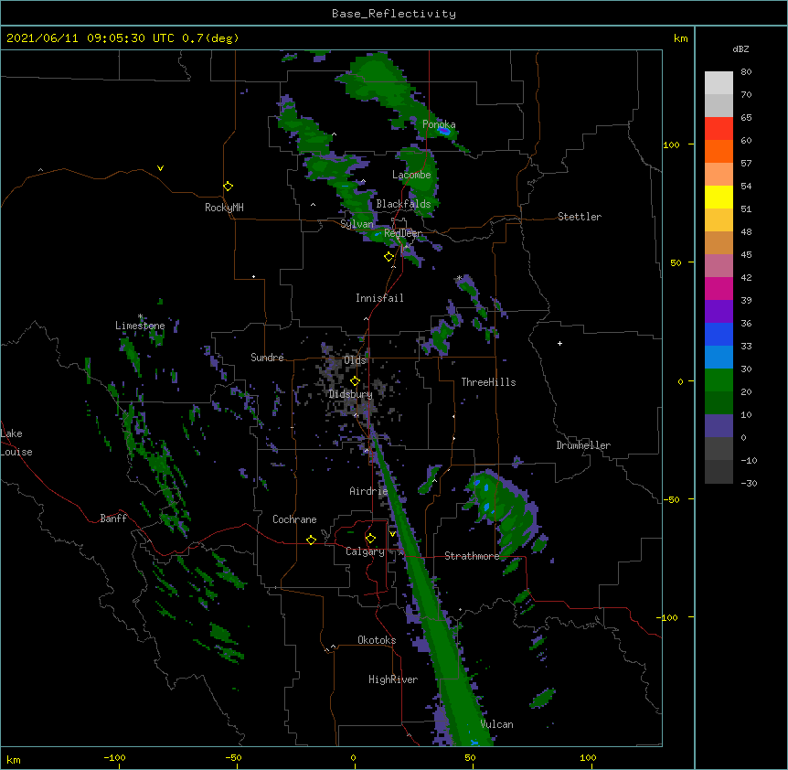The width and height of the screenshot is (788, 770).
Task: Click the HighRiver label
Action: tap(393, 679)
